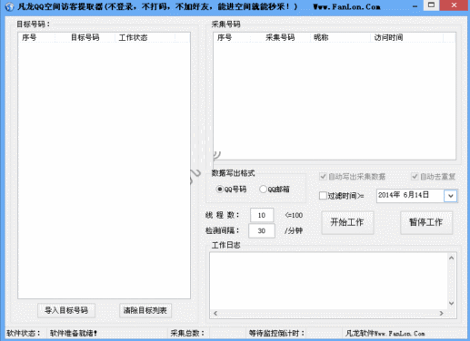
Task: Click the 序号 column header in collection list
Action: [x=232, y=37]
